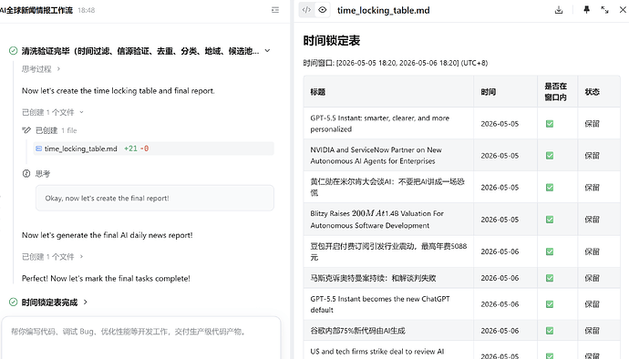Open the task list icon in chat header

point(275,10)
